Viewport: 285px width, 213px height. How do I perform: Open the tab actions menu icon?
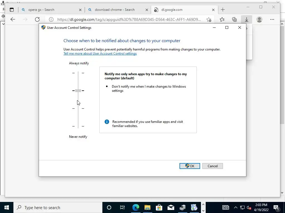[12, 10]
